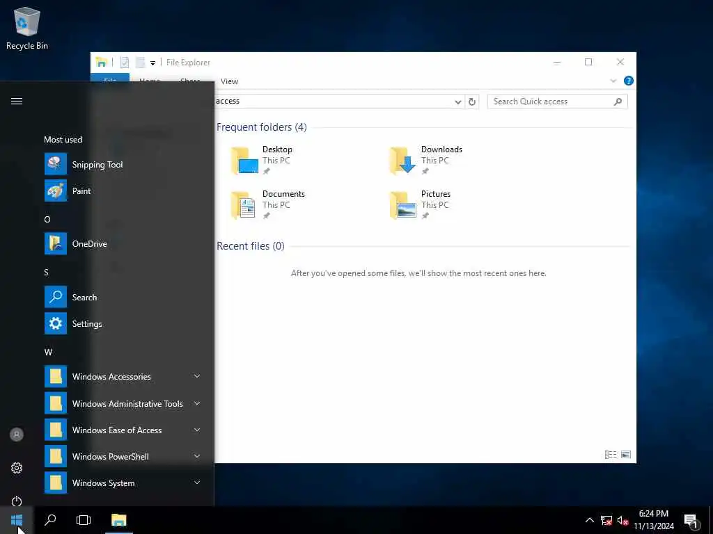Click the 'S' letter group header
The height and width of the screenshot is (534, 713).
47,273
